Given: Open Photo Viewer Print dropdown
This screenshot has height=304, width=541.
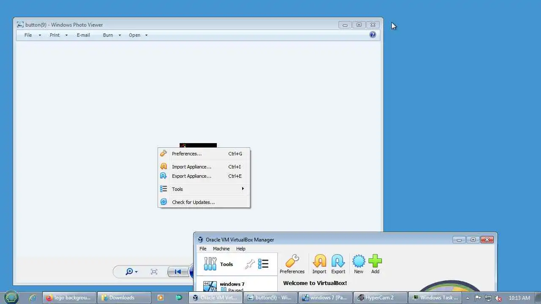Looking at the screenshot, I should point(59,35).
